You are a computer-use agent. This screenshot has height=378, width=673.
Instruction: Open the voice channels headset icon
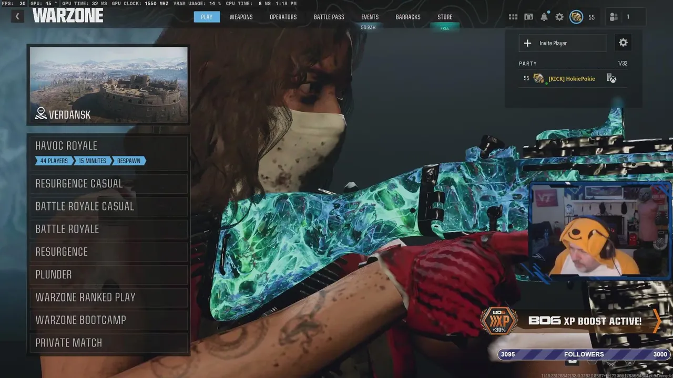click(x=528, y=17)
